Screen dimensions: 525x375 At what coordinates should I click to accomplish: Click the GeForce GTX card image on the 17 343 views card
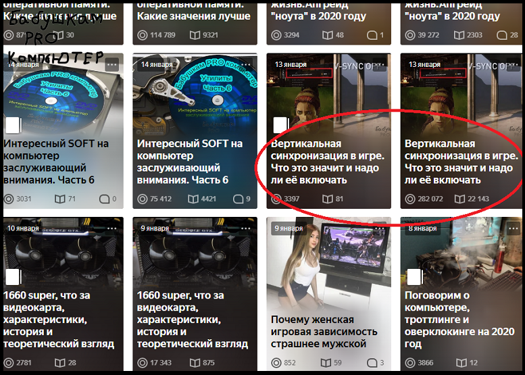point(195,255)
